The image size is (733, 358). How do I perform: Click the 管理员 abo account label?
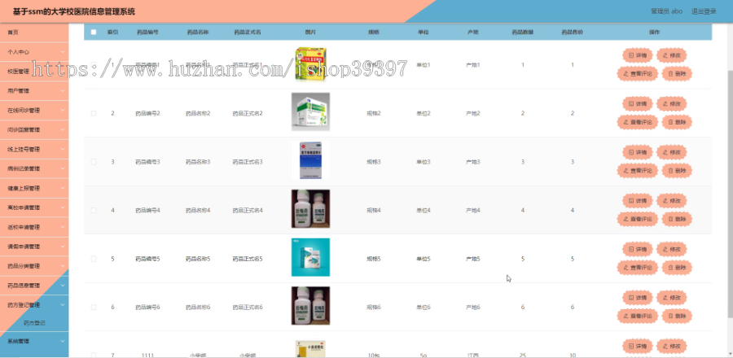666,11
